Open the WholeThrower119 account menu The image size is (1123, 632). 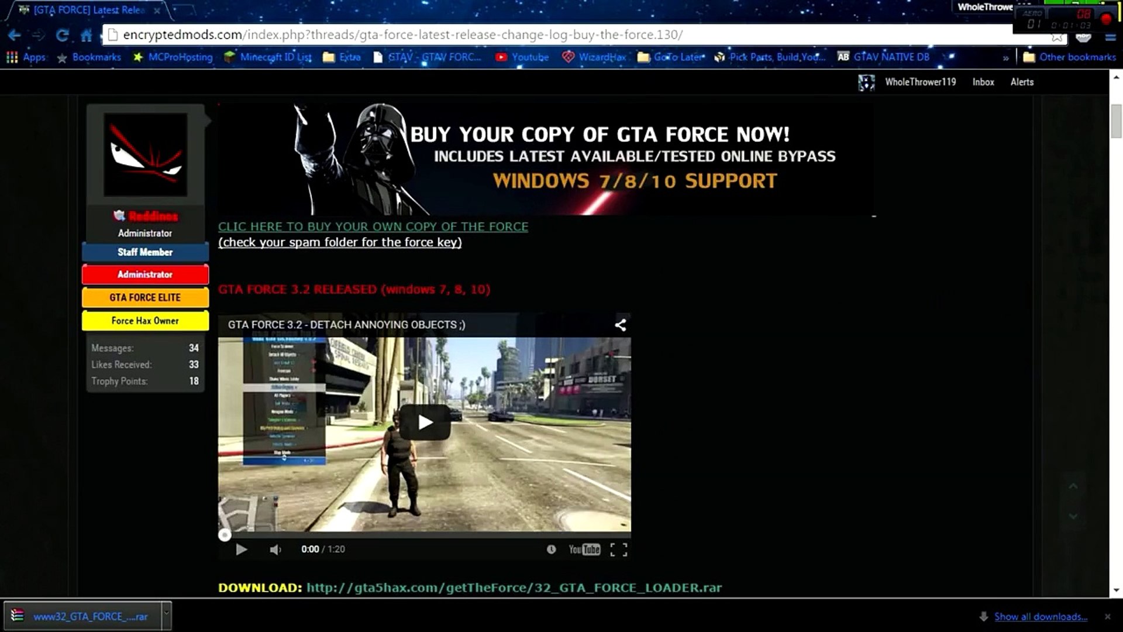click(920, 82)
